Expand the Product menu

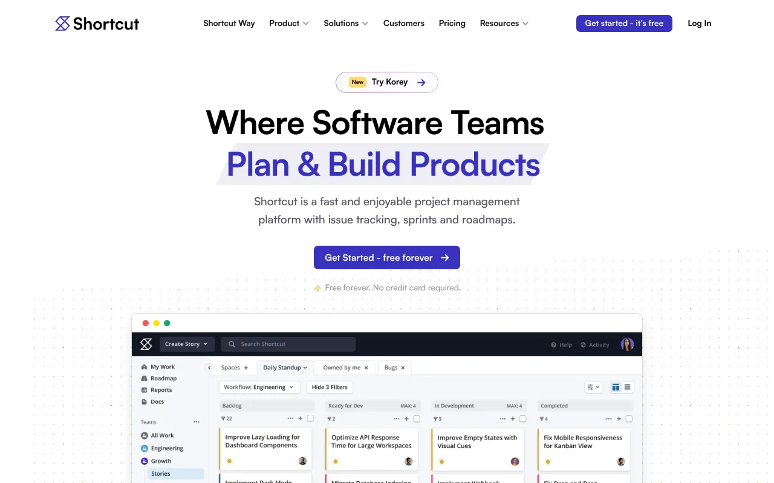click(x=289, y=24)
